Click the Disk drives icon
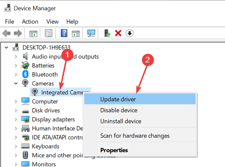This screenshot has height=167, width=225. [x=25, y=111]
